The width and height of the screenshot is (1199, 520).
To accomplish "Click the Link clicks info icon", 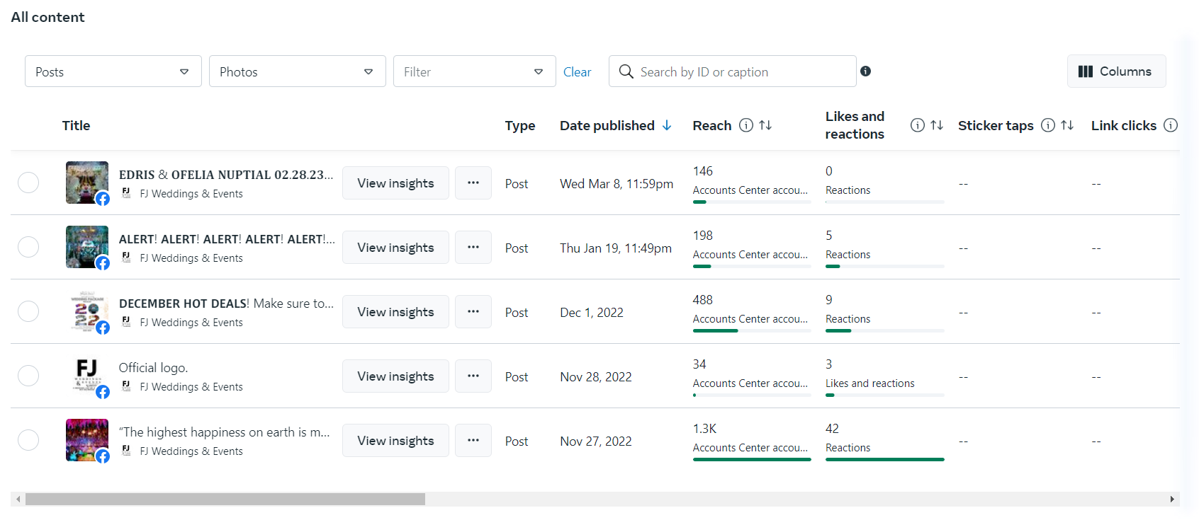I will tap(1171, 125).
